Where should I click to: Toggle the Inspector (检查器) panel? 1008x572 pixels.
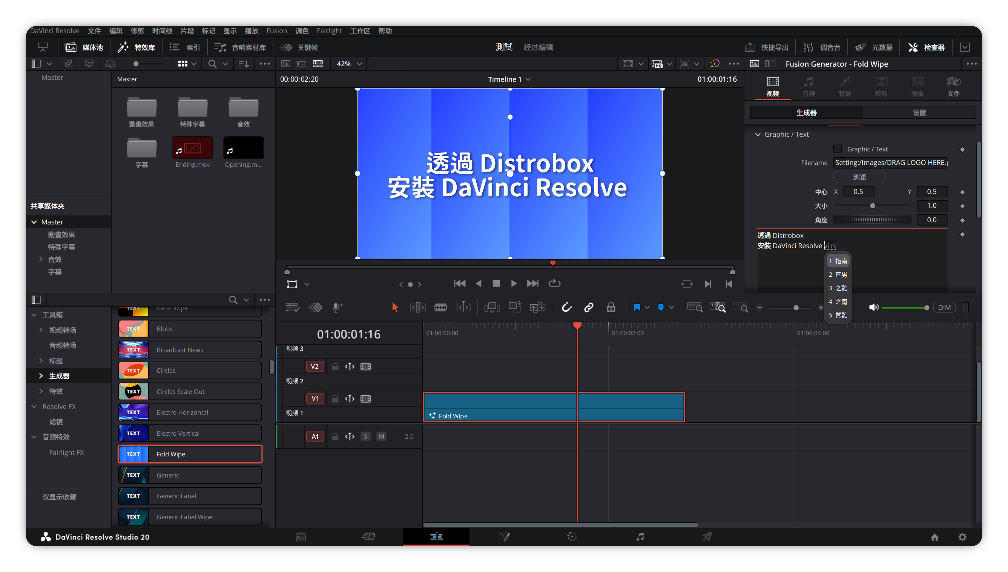click(x=926, y=47)
